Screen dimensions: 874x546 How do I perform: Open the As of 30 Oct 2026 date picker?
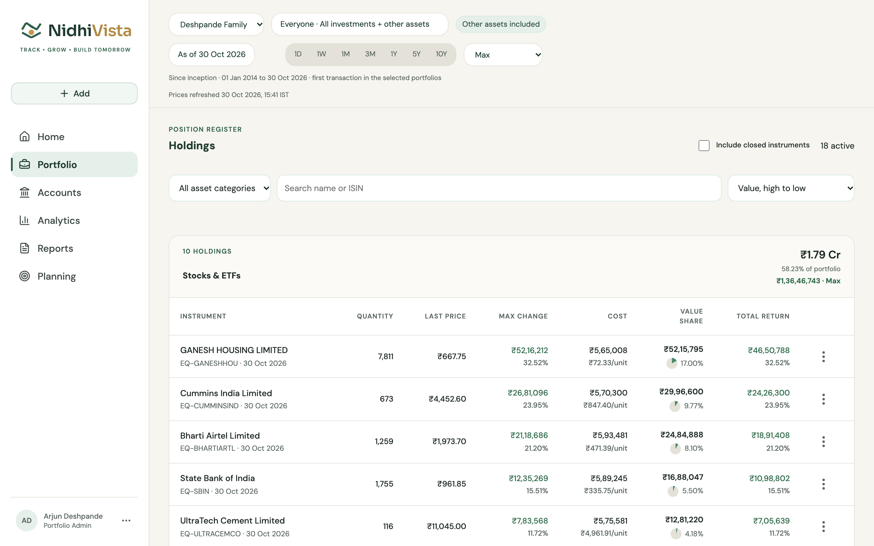212,55
